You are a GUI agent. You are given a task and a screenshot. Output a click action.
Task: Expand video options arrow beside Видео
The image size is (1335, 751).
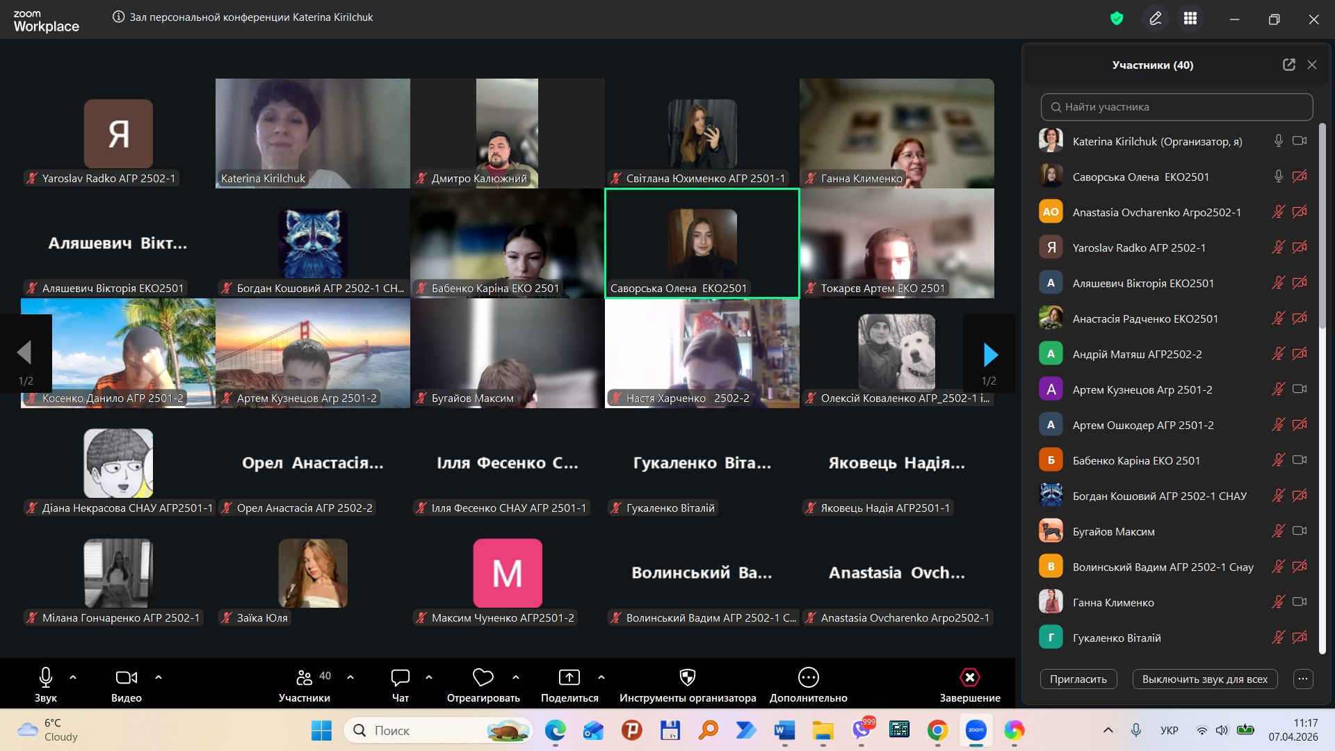coord(159,677)
